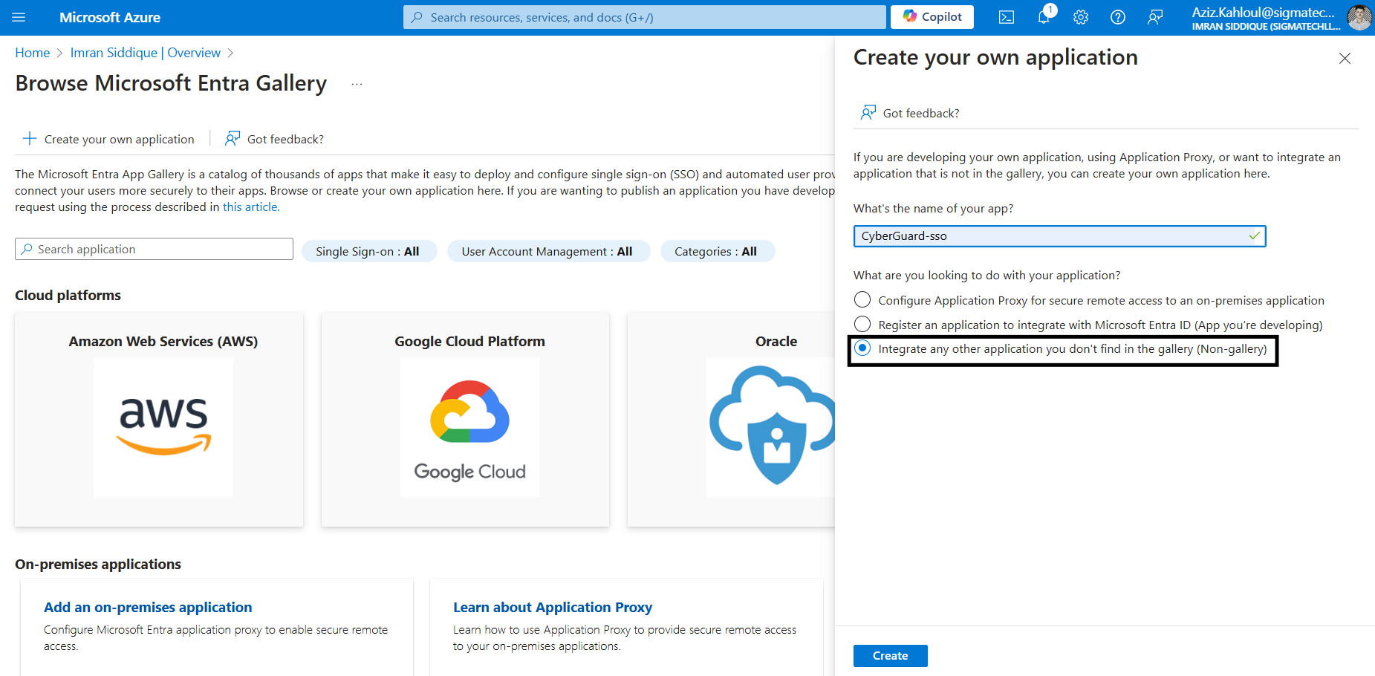Click the app name input field
Screen dimensions: 1375x676
point(1052,236)
